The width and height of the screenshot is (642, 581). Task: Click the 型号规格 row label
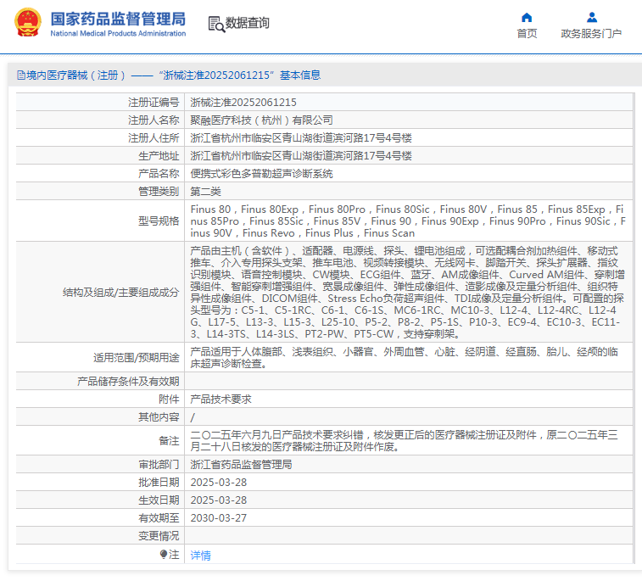[159, 221]
